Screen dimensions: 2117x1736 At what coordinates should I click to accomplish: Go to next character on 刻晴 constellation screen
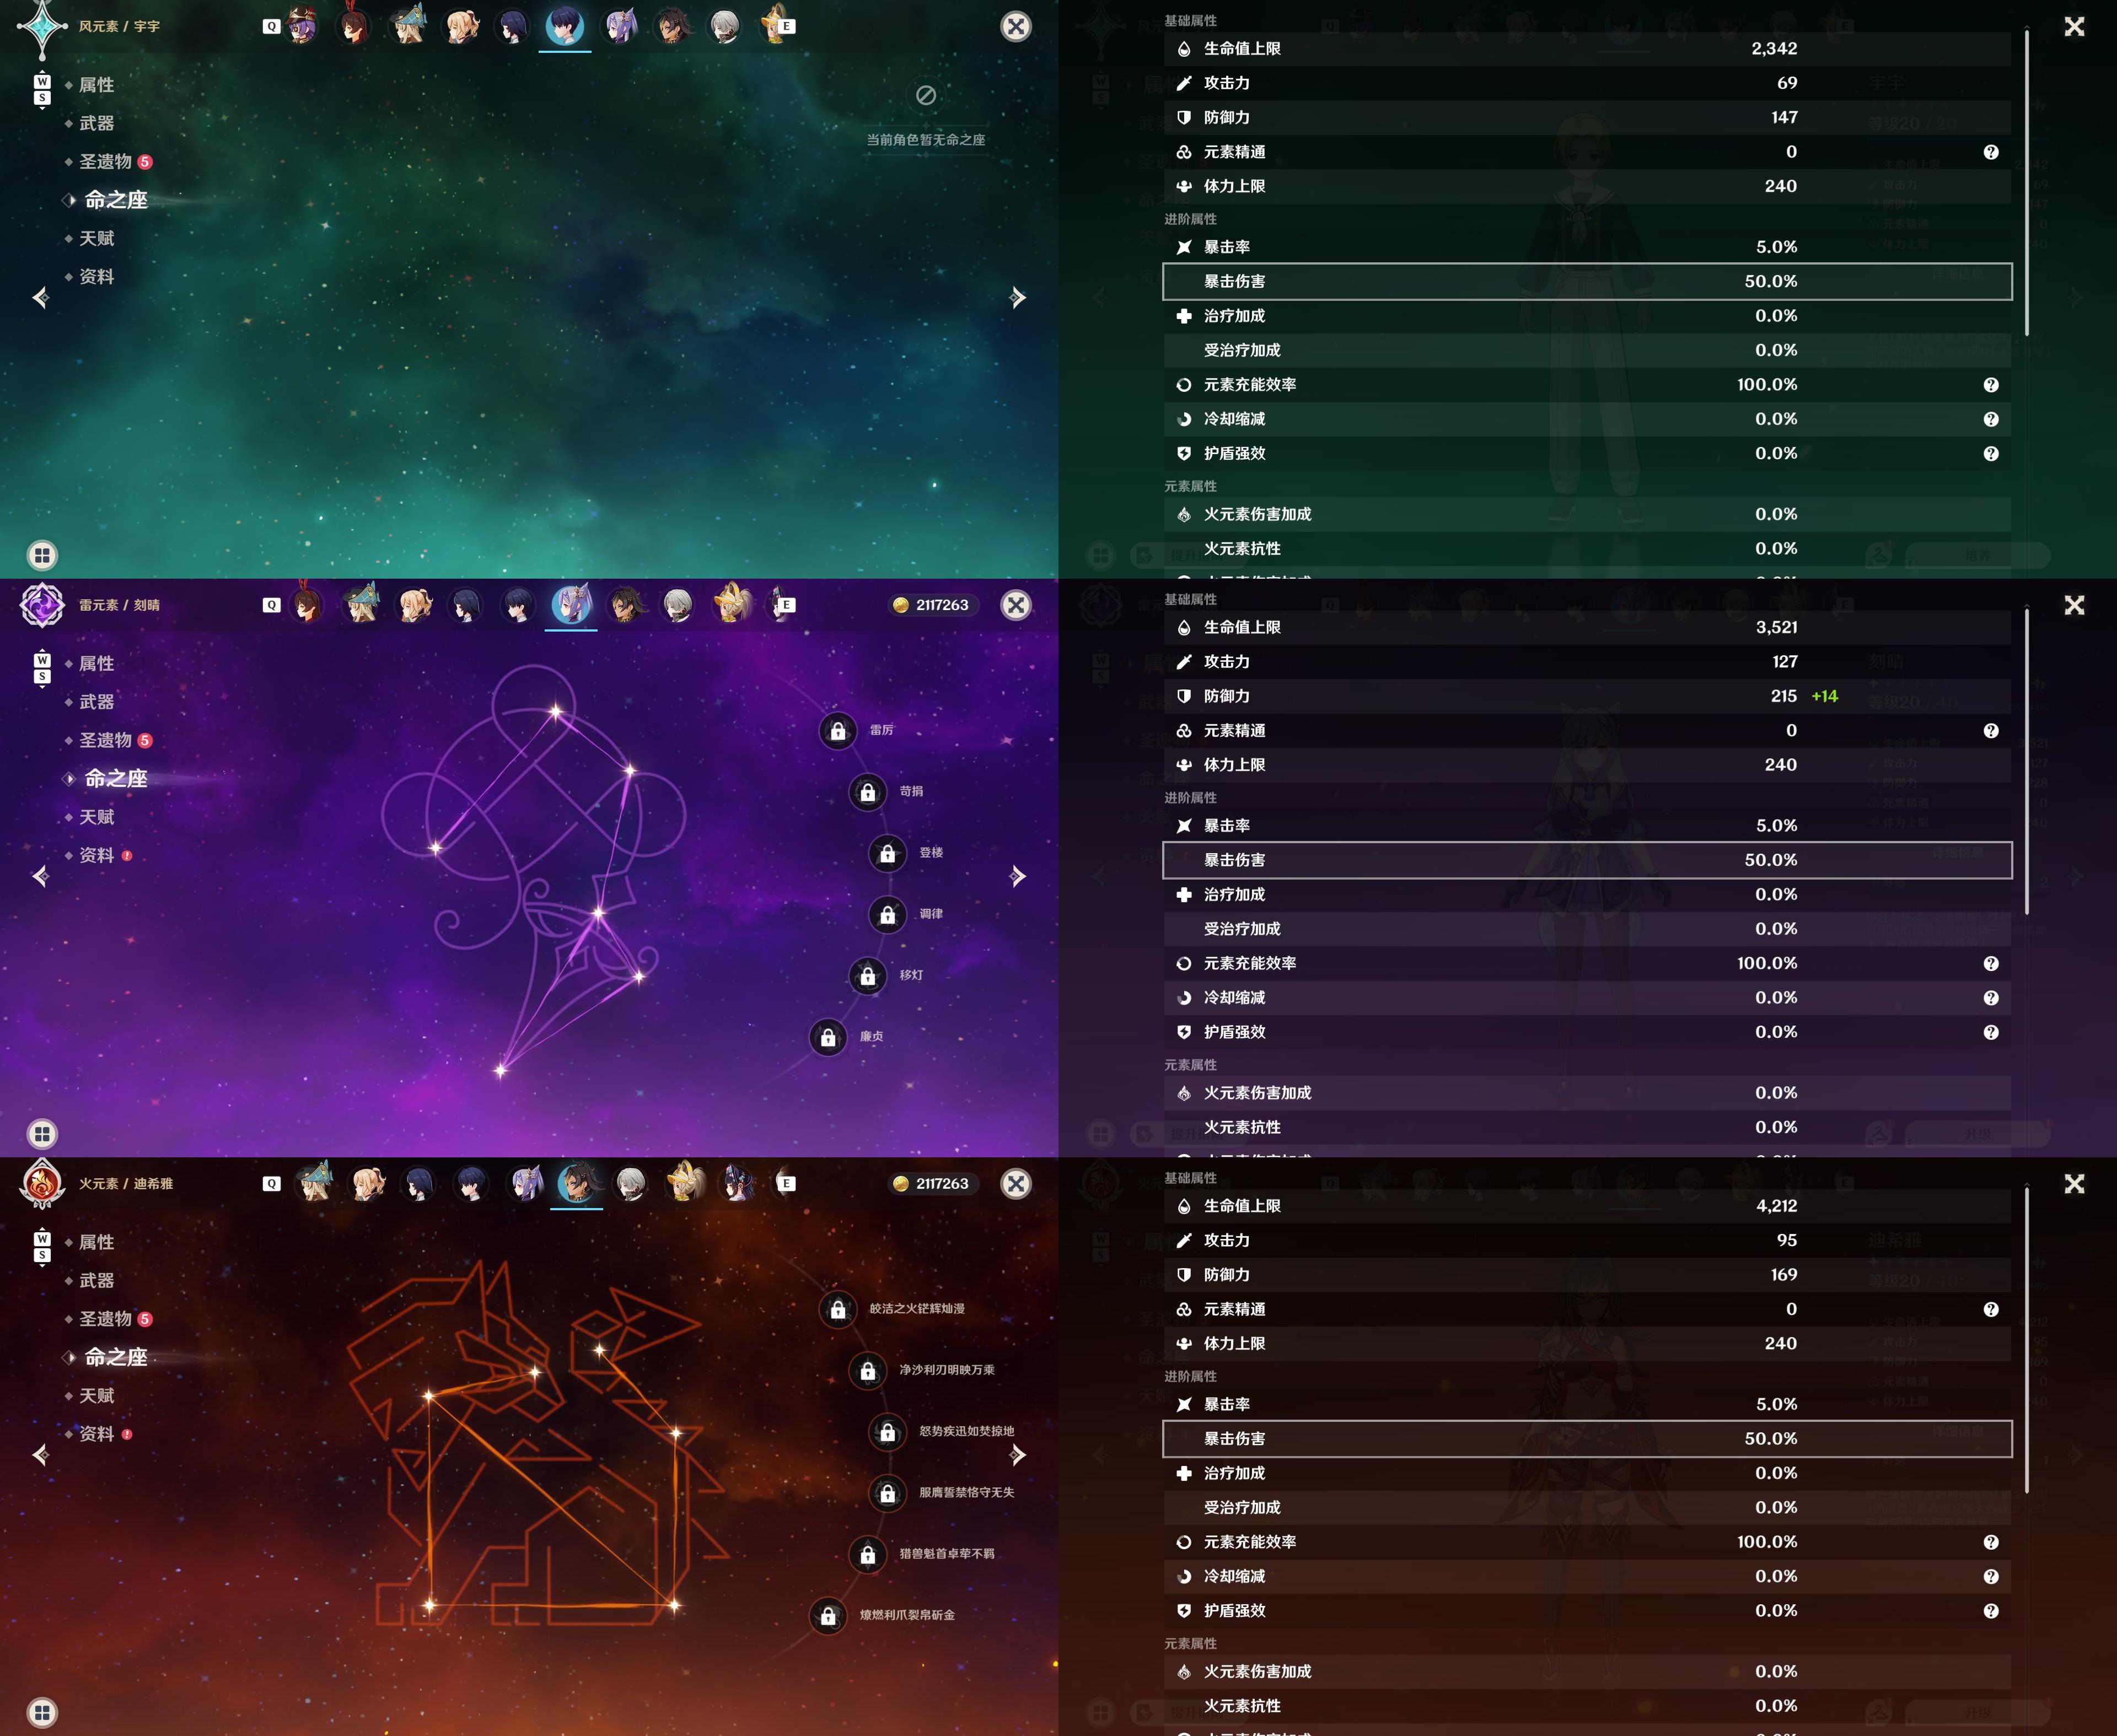pos(1018,877)
